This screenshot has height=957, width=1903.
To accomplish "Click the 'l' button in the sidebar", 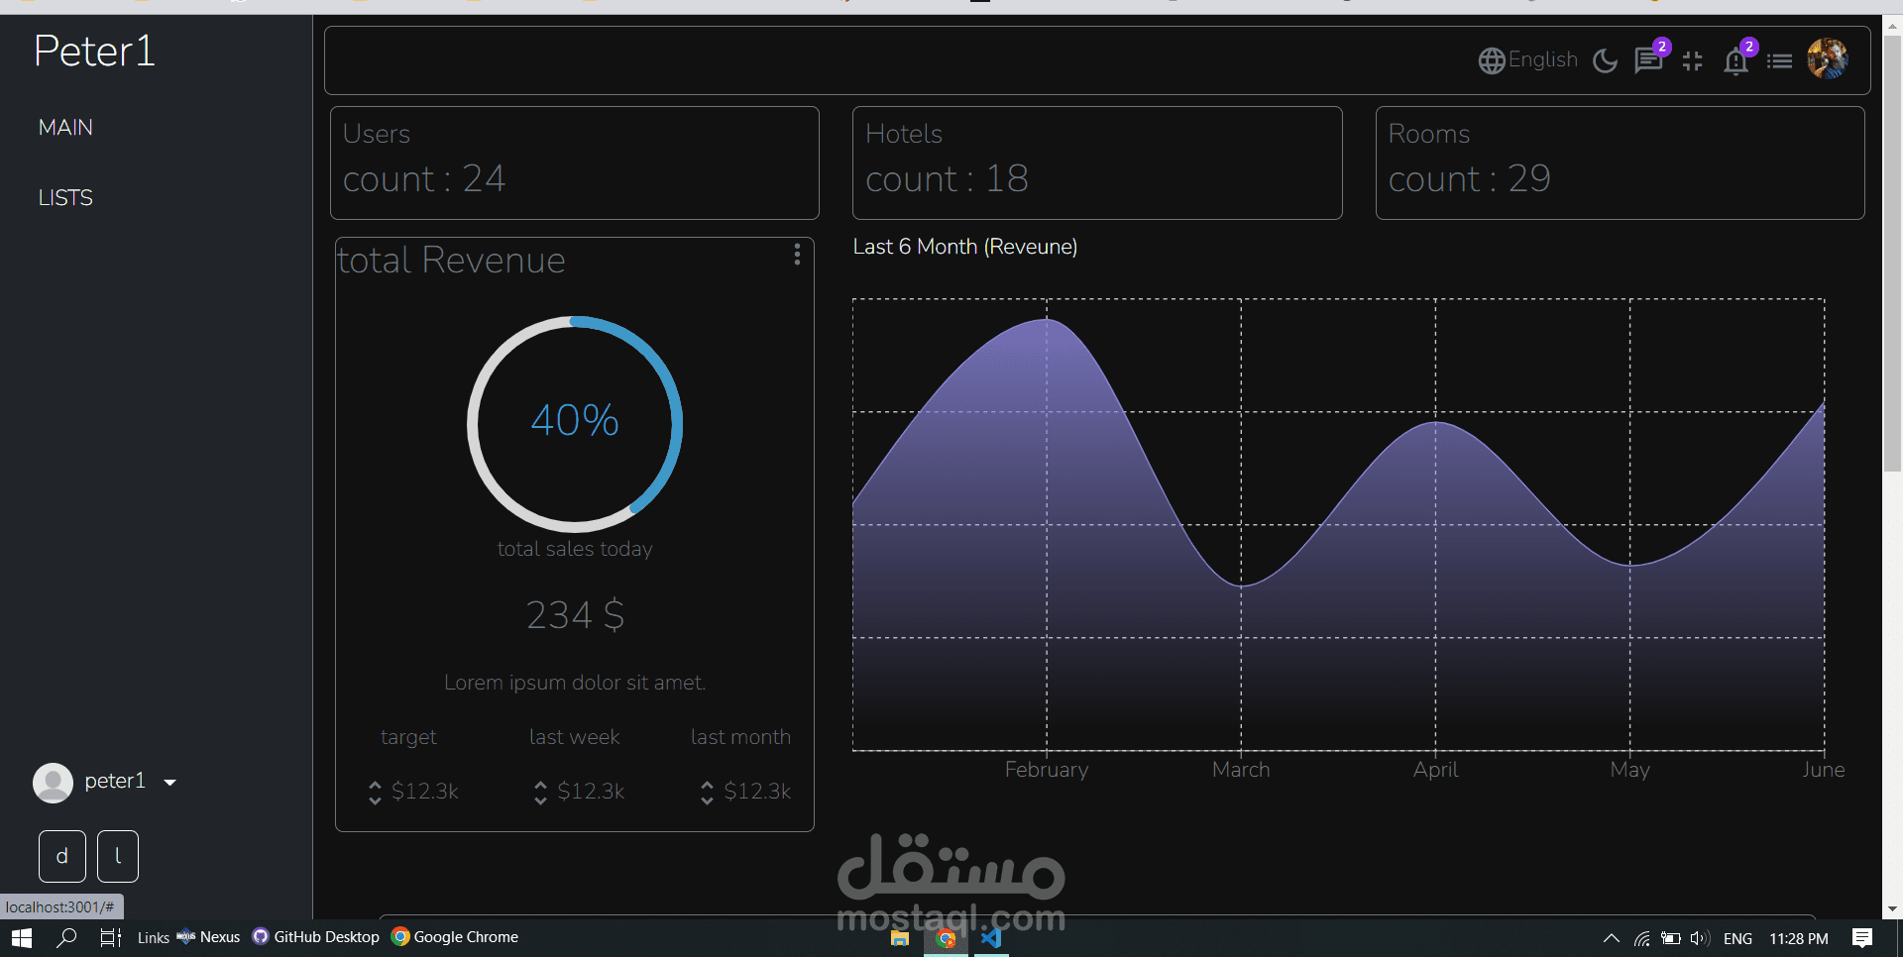I will click(117, 855).
